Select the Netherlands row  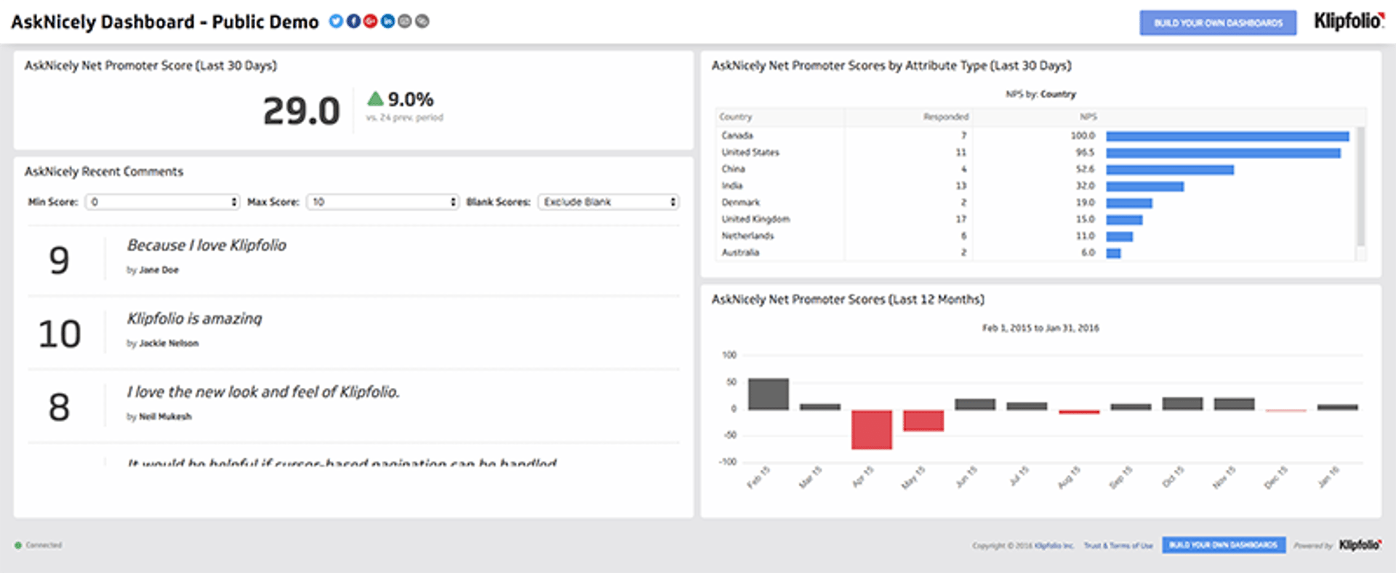pos(1035,236)
